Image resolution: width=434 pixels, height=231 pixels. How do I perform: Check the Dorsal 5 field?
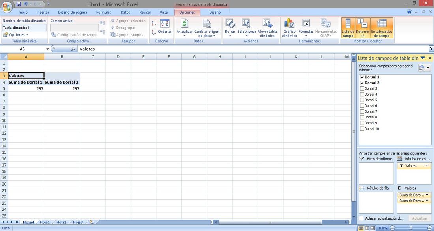coord(362,100)
